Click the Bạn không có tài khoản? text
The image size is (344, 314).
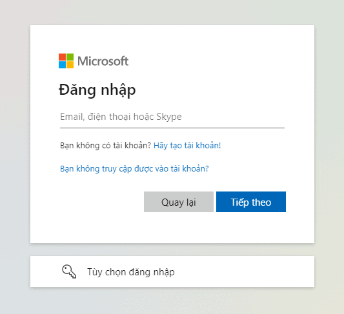tap(106, 145)
